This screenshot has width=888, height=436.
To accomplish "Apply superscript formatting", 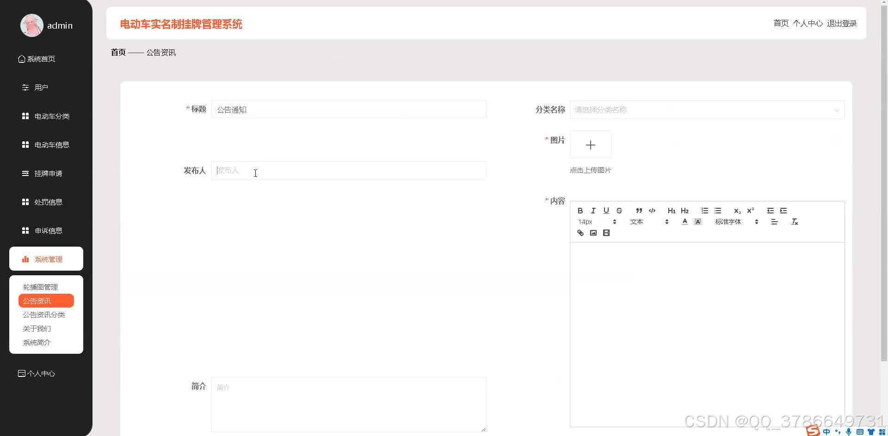I will click(750, 211).
